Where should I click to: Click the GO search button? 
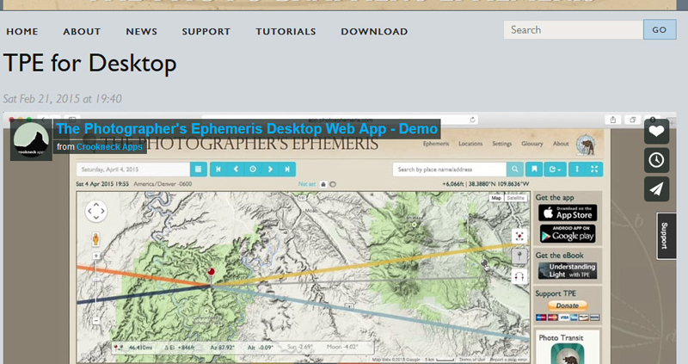click(660, 29)
